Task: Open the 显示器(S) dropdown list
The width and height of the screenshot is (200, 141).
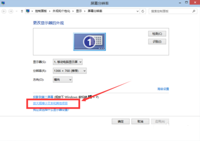Action: point(68,61)
